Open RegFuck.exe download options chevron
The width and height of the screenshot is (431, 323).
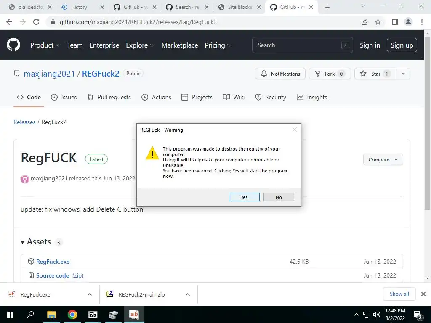(90, 294)
